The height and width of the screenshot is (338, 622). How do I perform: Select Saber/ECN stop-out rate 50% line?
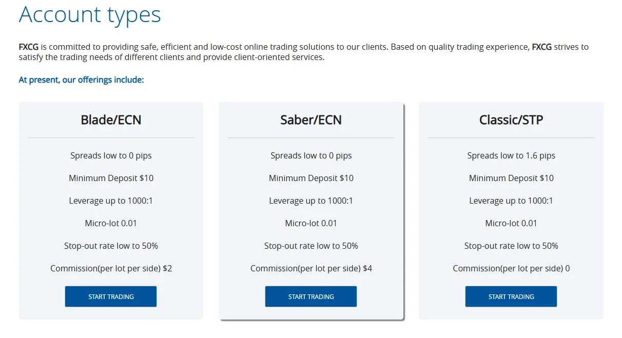pyautogui.click(x=311, y=246)
